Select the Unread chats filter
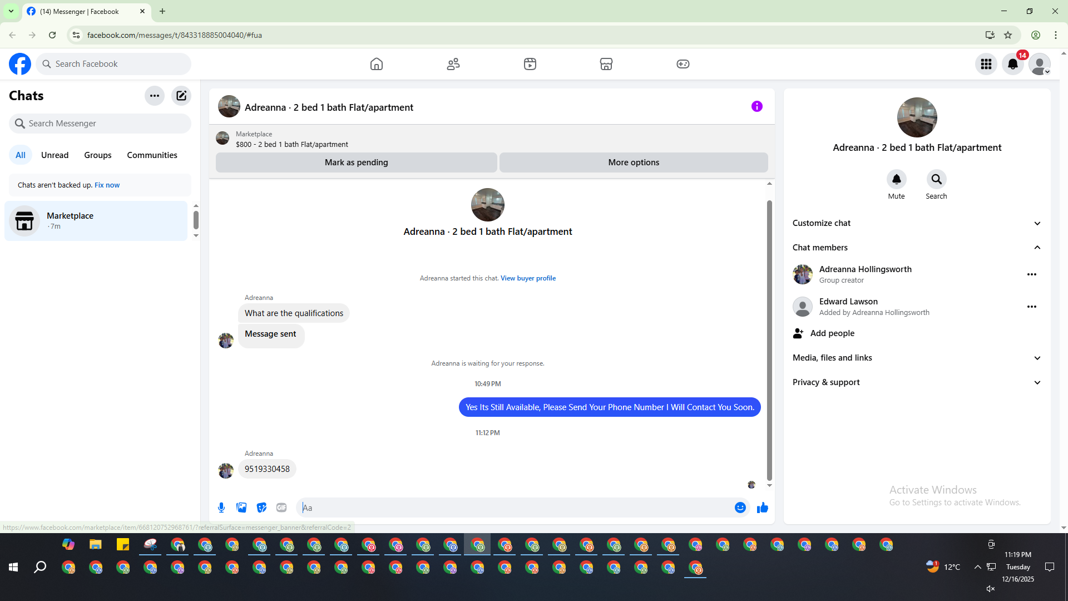The height and width of the screenshot is (601, 1068). pyautogui.click(x=55, y=155)
